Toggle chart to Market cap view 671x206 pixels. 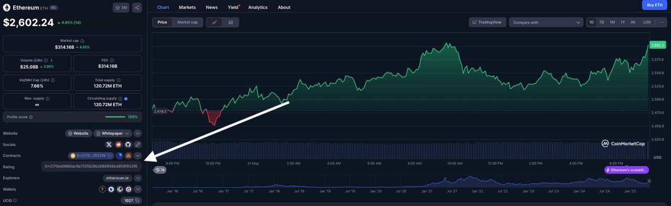187,22
